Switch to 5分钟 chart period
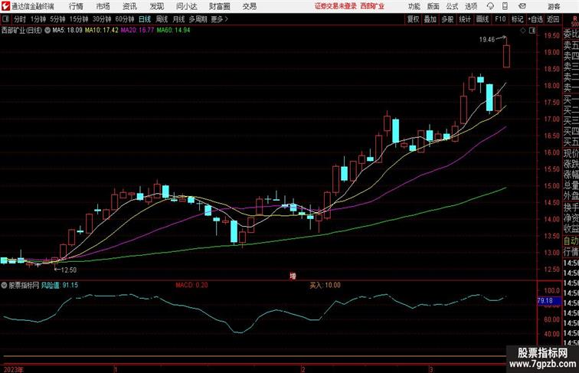 point(57,19)
